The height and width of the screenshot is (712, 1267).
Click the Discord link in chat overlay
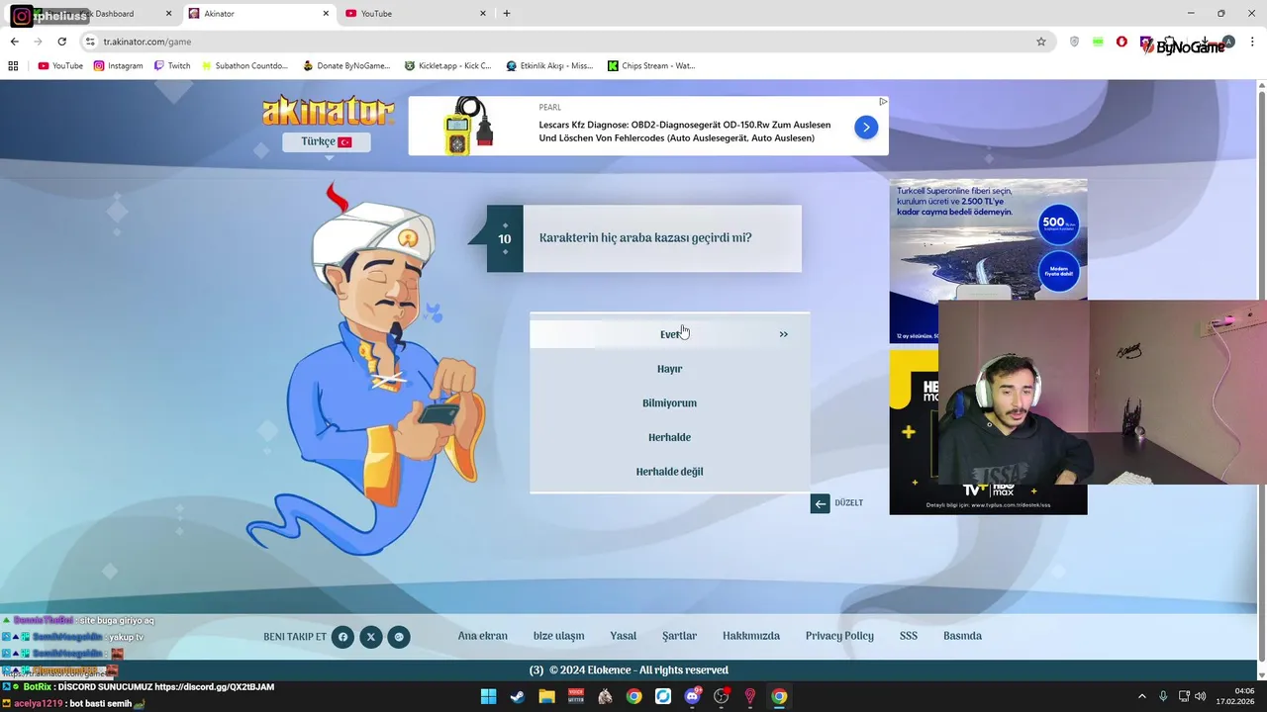click(x=215, y=687)
